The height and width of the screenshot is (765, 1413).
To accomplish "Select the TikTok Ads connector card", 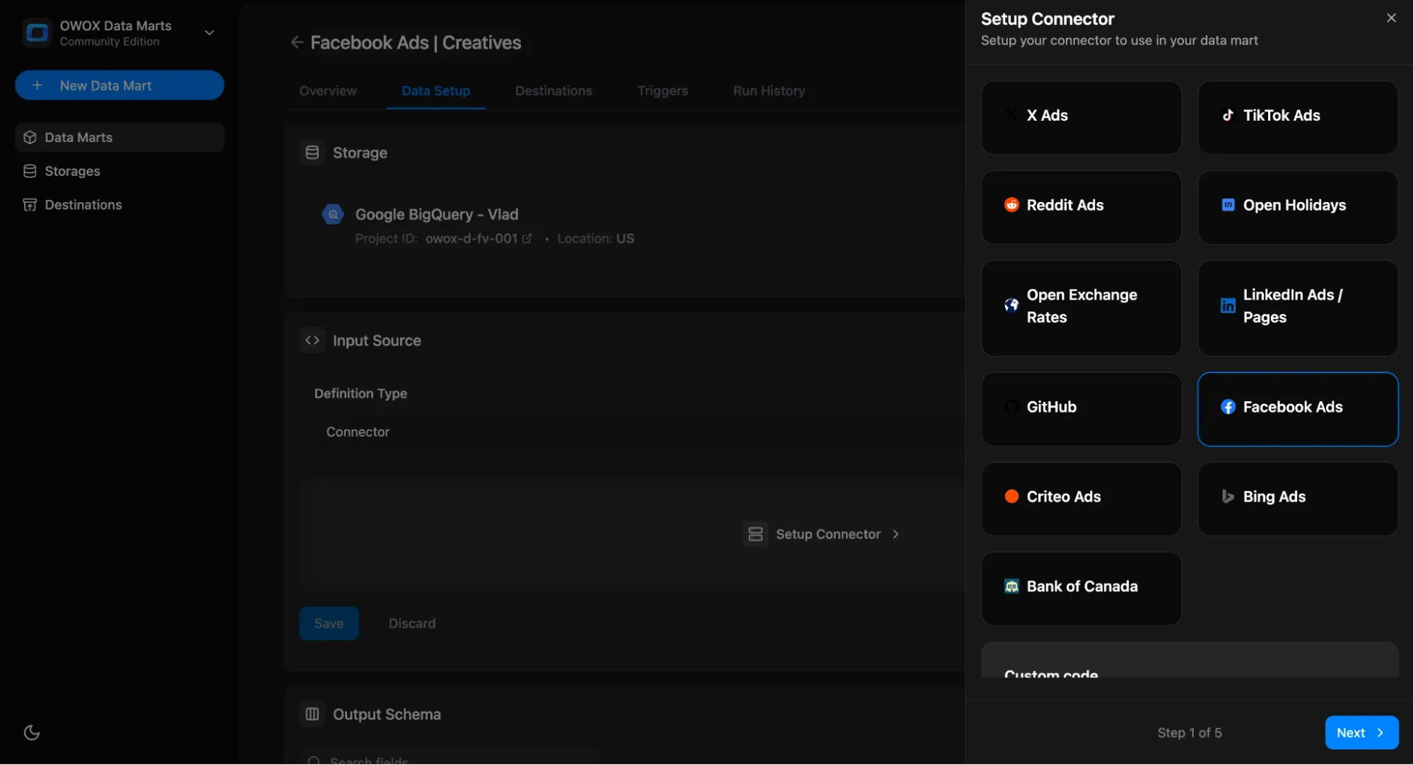I will point(1298,117).
